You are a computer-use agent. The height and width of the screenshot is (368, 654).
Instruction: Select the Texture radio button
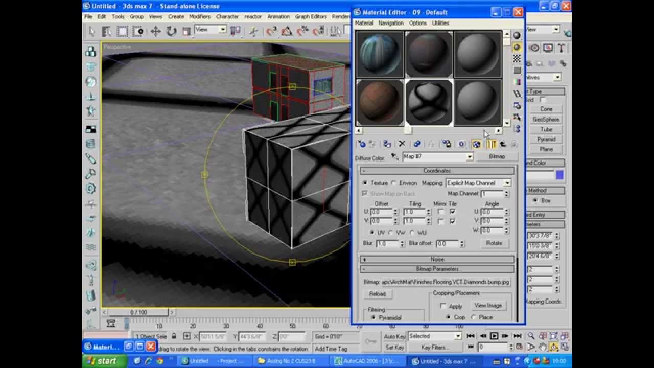click(x=365, y=182)
